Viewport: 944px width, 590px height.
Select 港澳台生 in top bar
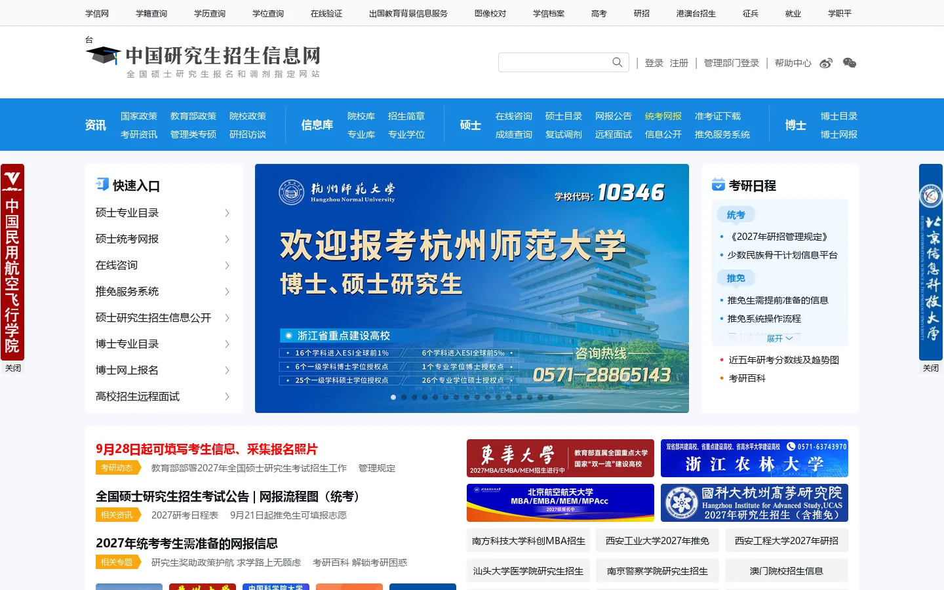pos(696,13)
